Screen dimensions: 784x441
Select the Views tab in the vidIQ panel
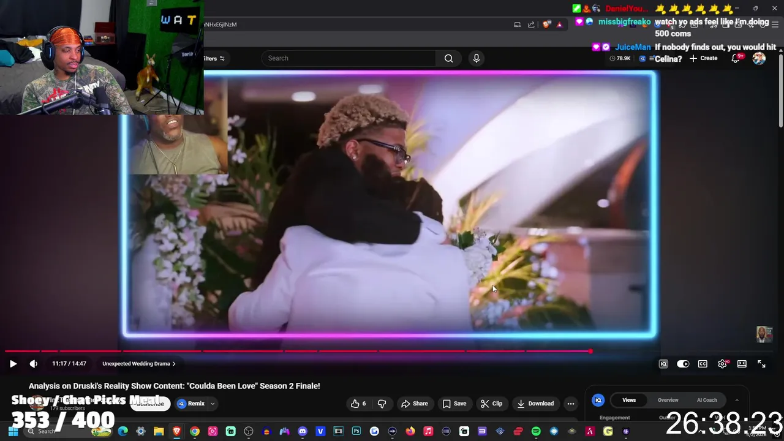629,400
